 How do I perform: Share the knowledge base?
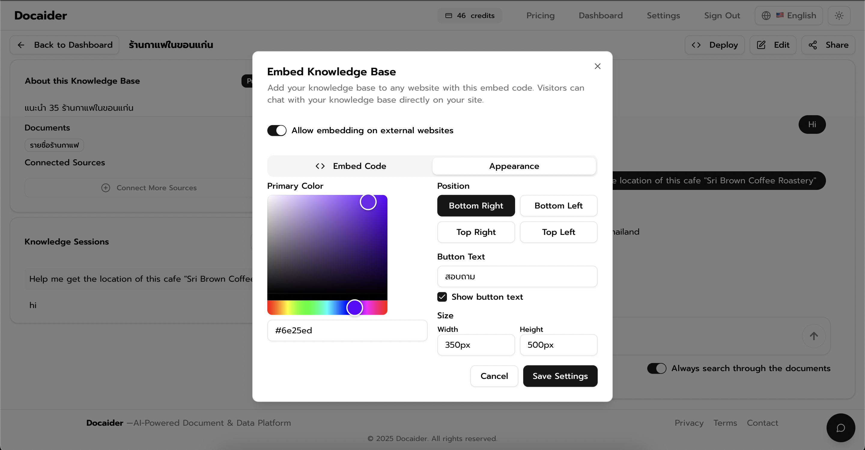[x=828, y=45]
